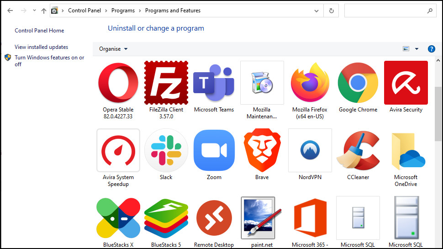The height and width of the screenshot is (249, 443).
Task: Select the Remote Desktop icon
Action: [214, 218]
